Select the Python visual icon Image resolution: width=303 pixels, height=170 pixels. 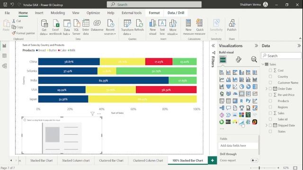tap(248, 101)
